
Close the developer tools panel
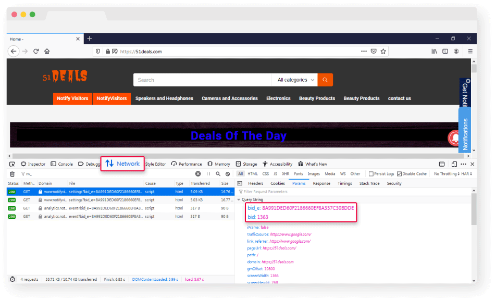point(472,164)
